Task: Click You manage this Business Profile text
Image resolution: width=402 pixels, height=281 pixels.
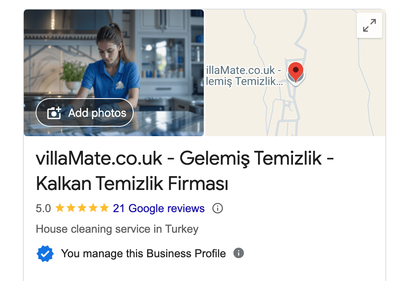Action: click(x=143, y=254)
